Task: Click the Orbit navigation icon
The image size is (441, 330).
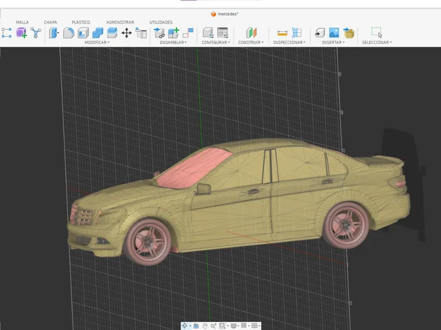Action: coord(185,326)
